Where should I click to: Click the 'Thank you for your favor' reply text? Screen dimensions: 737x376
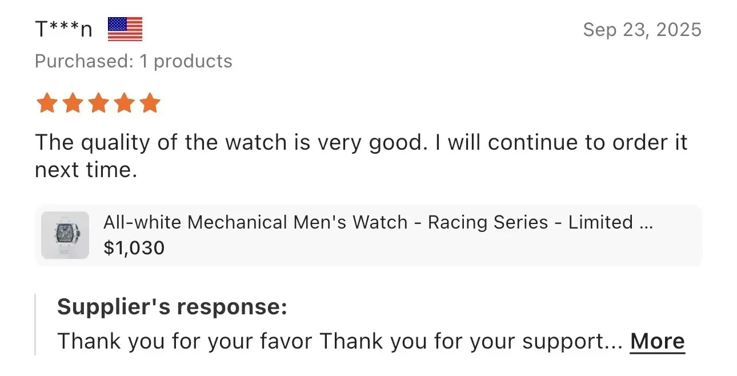(185, 341)
